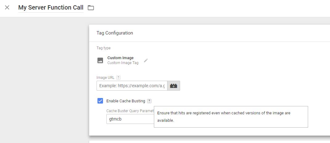Screen dimensions: 330x143
Task: Click the Custom Image tag type icon
Action: tap(100, 60)
